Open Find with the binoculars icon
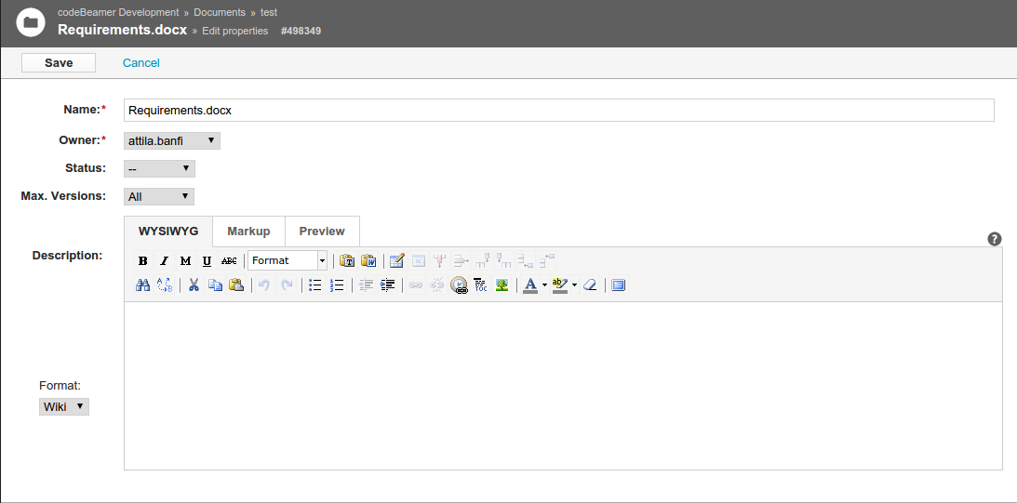The image size is (1017, 503). 142,285
